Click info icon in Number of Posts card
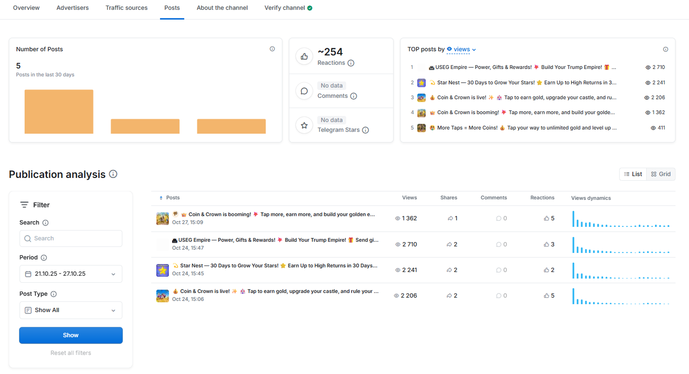The height and width of the screenshot is (374, 689). [272, 49]
